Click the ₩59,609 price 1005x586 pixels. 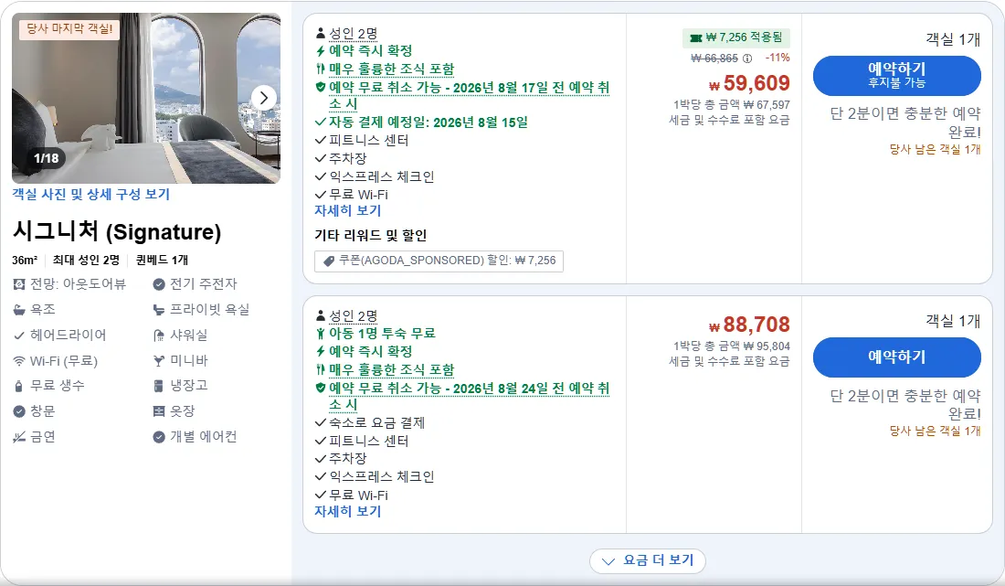coord(749,83)
